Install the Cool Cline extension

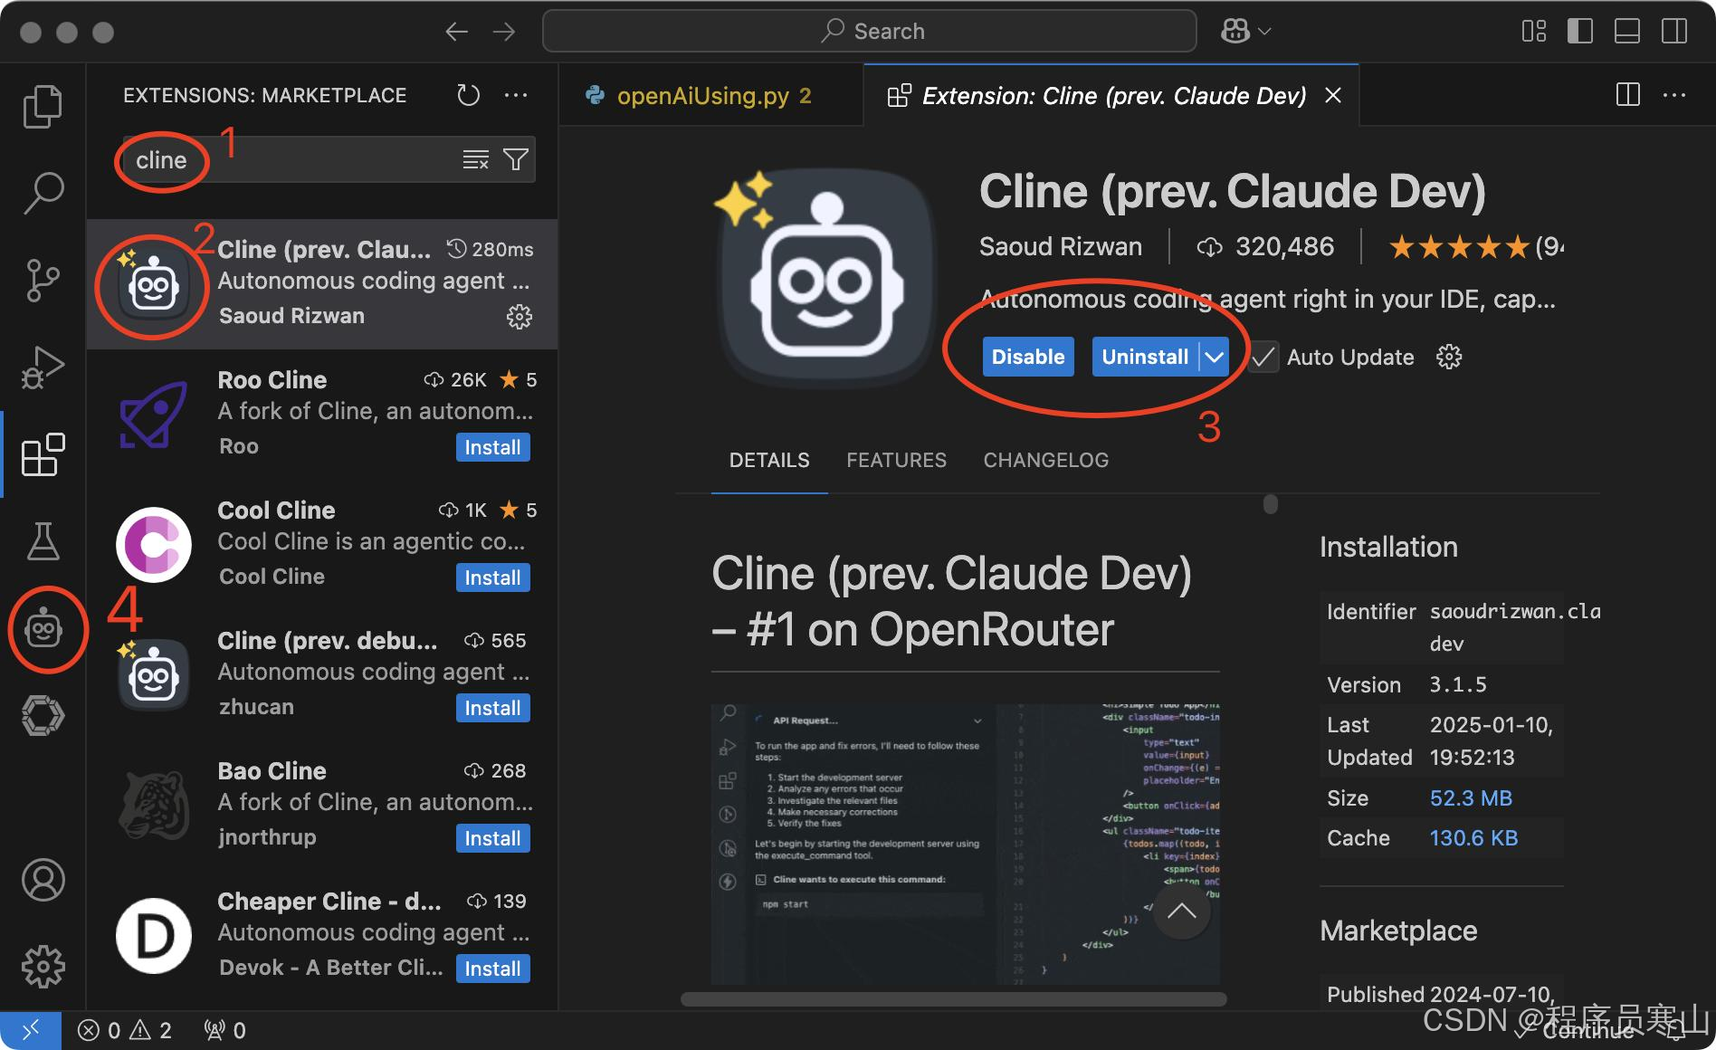coord(492,577)
